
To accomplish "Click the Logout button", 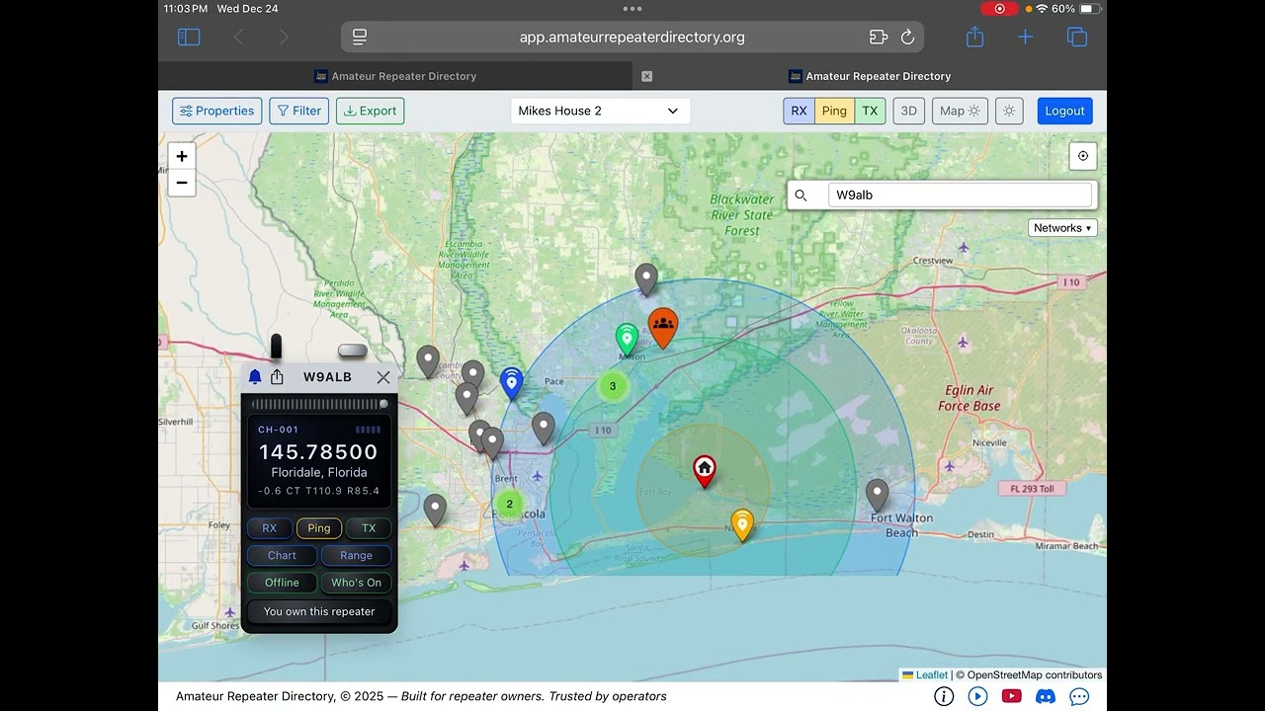I will [1064, 111].
